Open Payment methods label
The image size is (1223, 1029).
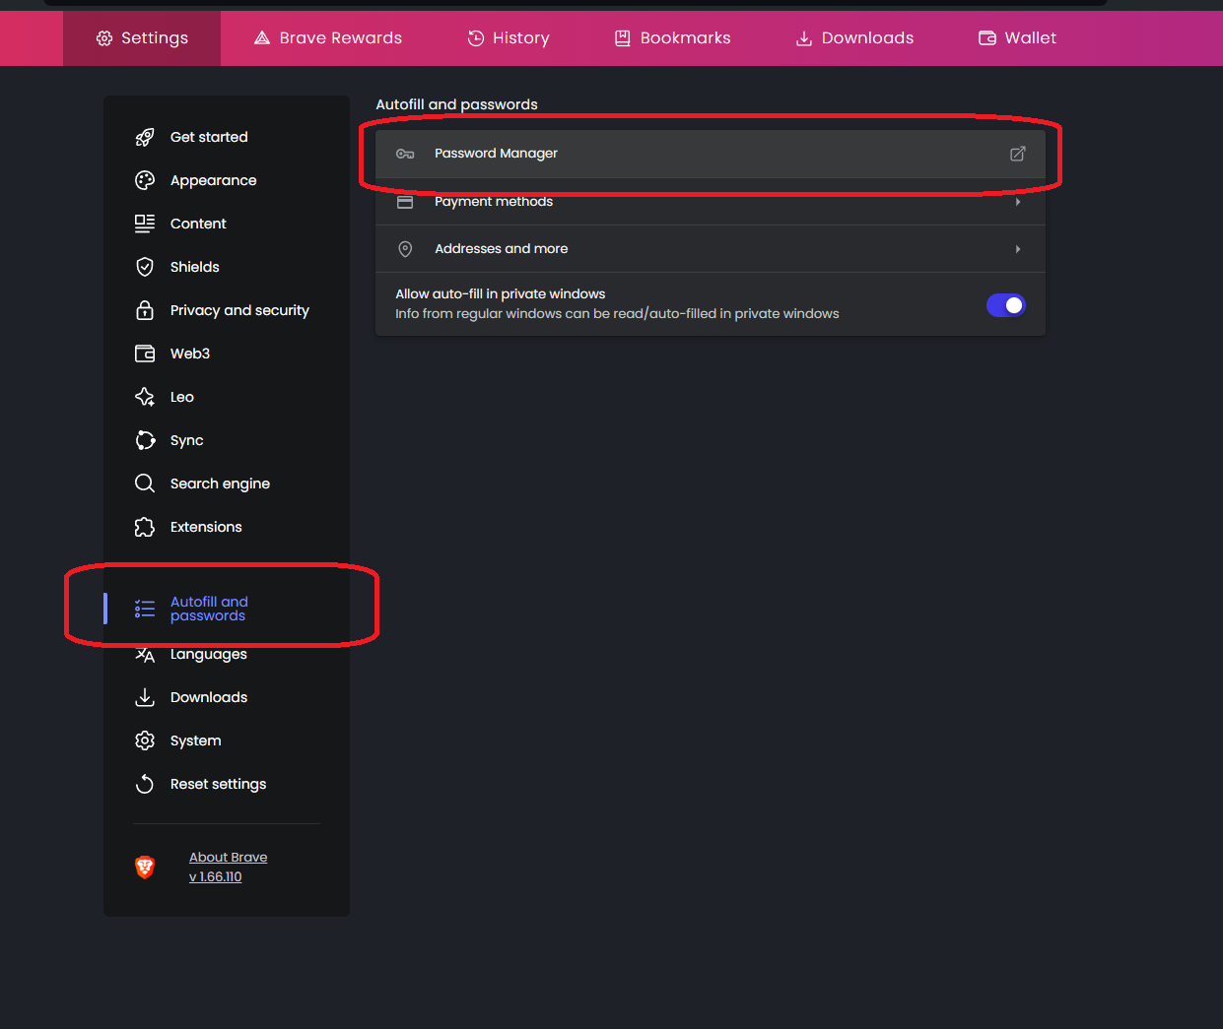[494, 202]
